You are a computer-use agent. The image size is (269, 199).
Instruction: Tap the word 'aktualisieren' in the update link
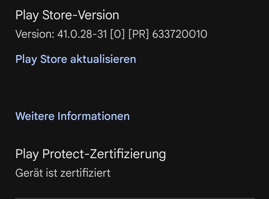click(103, 59)
